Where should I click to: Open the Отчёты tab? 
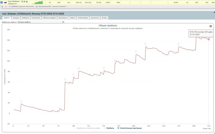click(x=104, y=18)
